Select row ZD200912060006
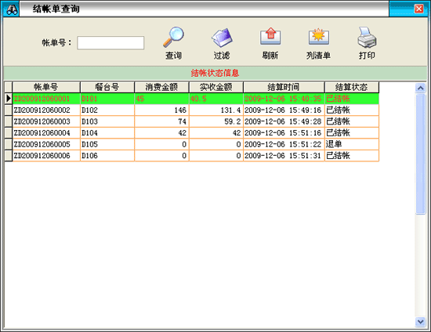This screenshot has width=431, height=332. point(196,156)
